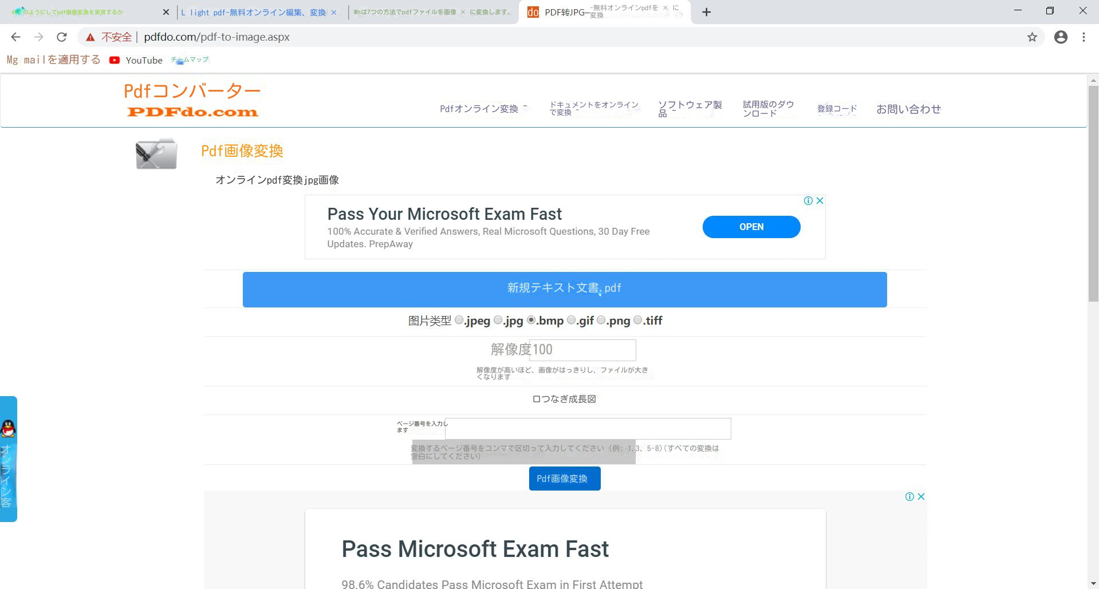Click the QQ penguin chat icon
The image size is (1099, 589).
pyautogui.click(x=8, y=429)
